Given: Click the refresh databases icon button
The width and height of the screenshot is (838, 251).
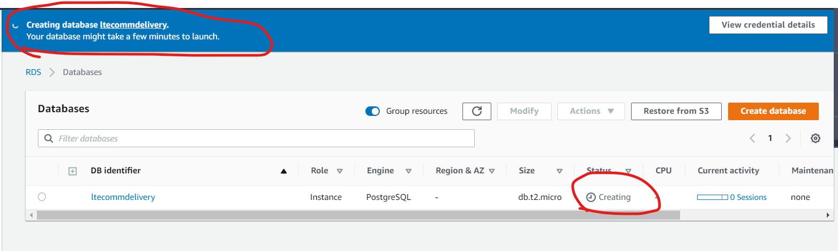Looking at the screenshot, I should pyautogui.click(x=477, y=111).
